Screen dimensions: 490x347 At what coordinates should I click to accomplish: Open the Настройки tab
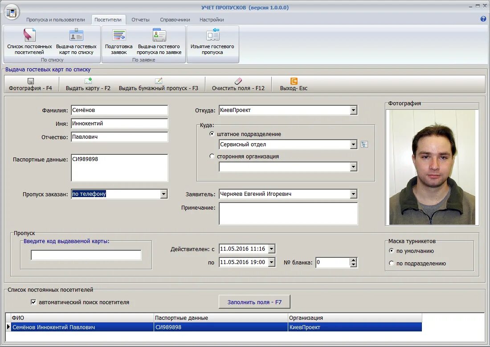pyautogui.click(x=212, y=19)
